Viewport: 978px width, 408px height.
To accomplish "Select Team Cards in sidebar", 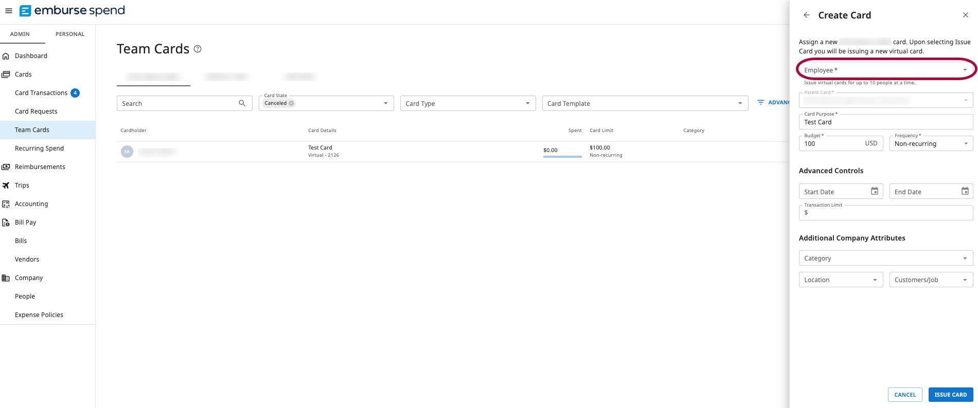I will click(x=47, y=130).
